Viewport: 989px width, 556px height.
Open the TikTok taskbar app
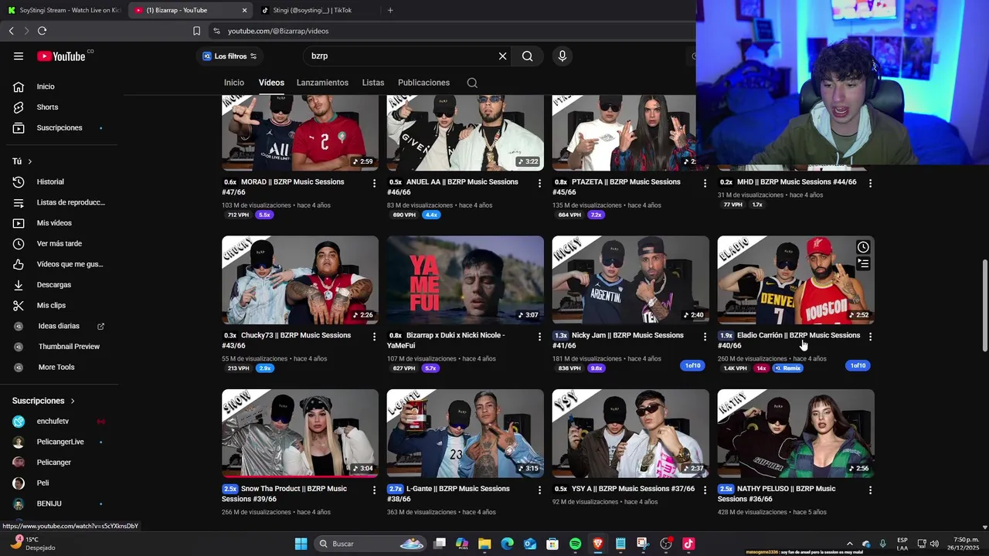pos(688,544)
